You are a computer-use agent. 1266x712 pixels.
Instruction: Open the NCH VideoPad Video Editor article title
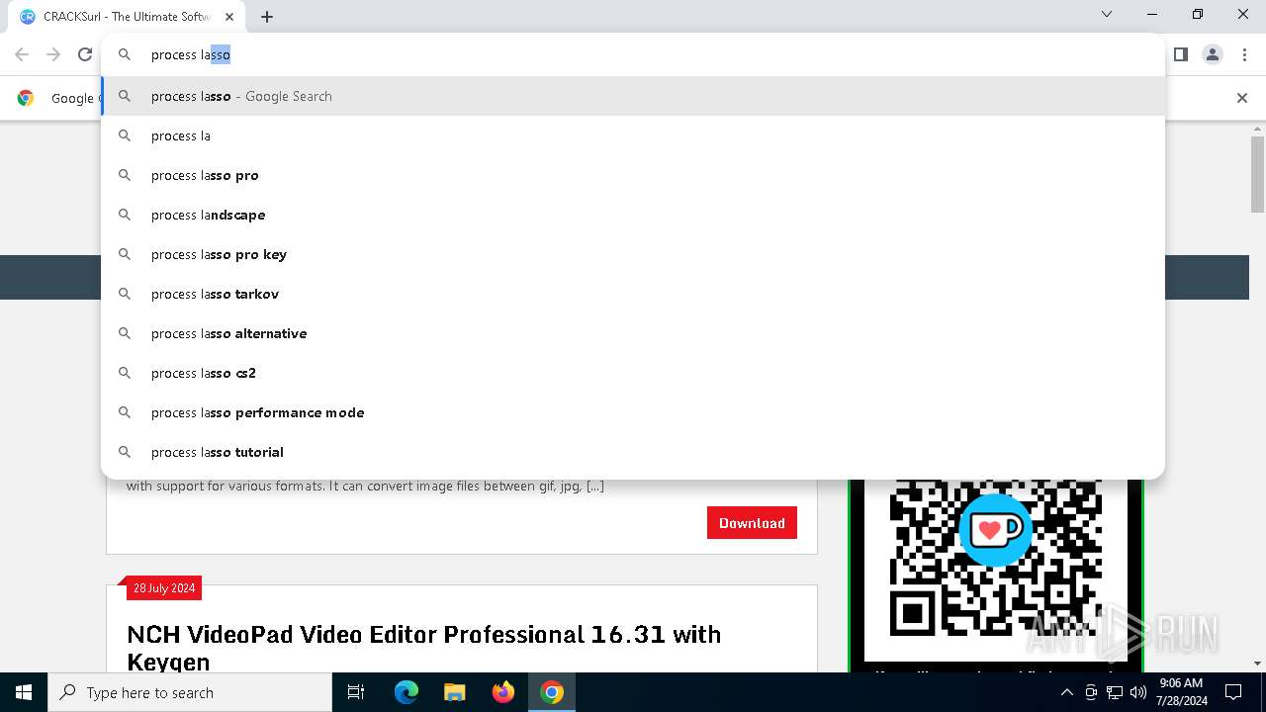[x=424, y=648]
